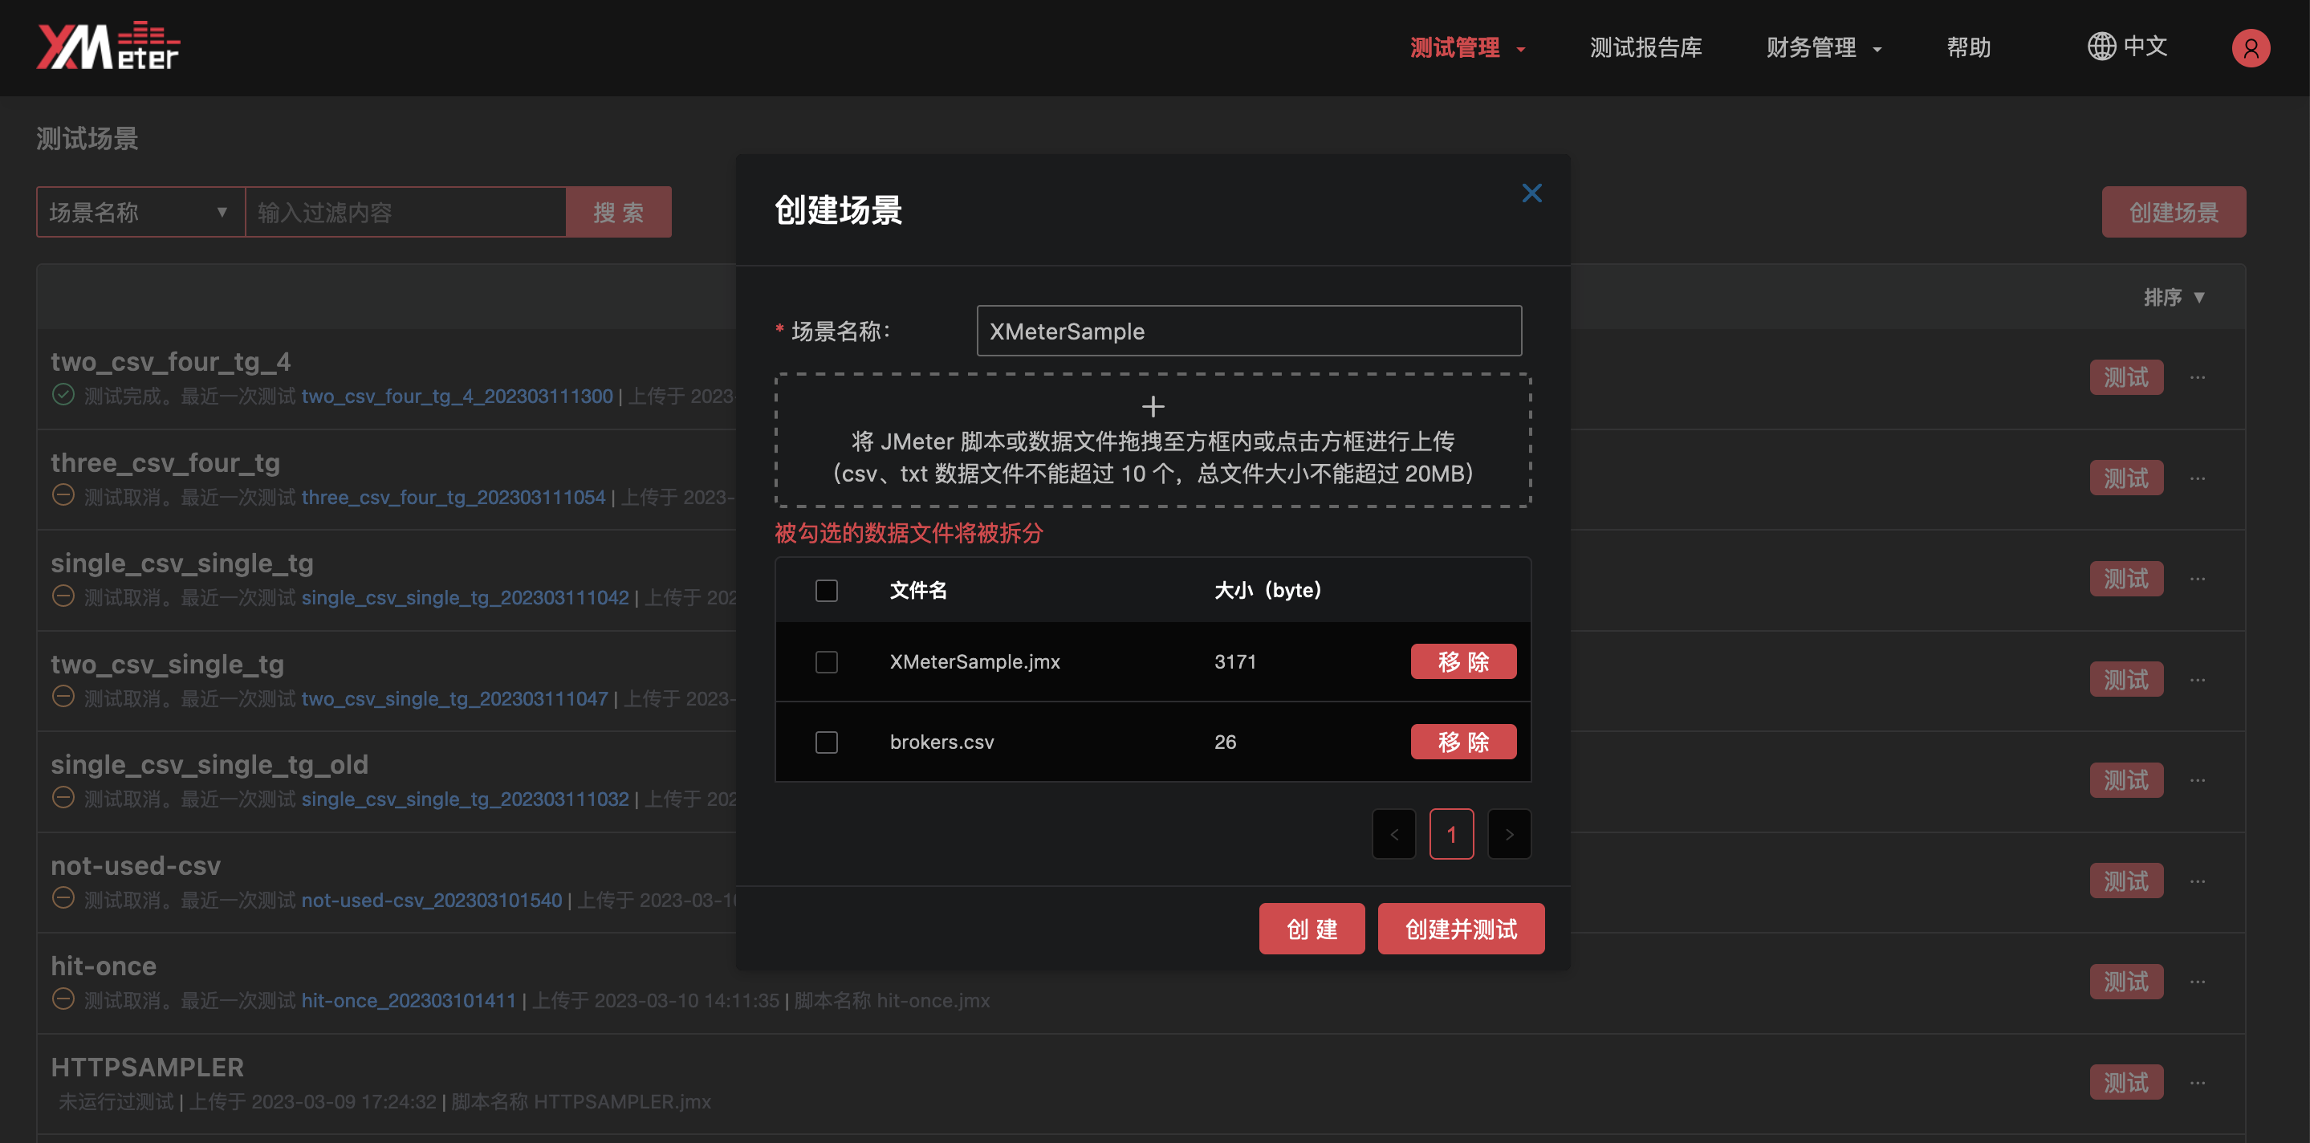The width and height of the screenshot is (2310, 1143).
Task: Close the create scene dialog
Action: (x=1531, y=193)
